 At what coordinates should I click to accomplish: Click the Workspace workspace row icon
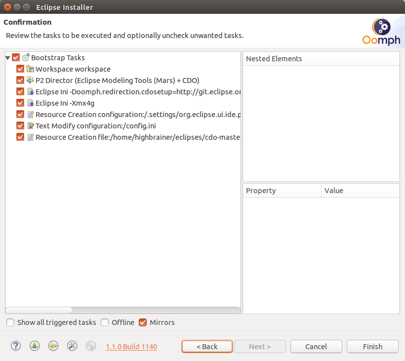[30, 69]
